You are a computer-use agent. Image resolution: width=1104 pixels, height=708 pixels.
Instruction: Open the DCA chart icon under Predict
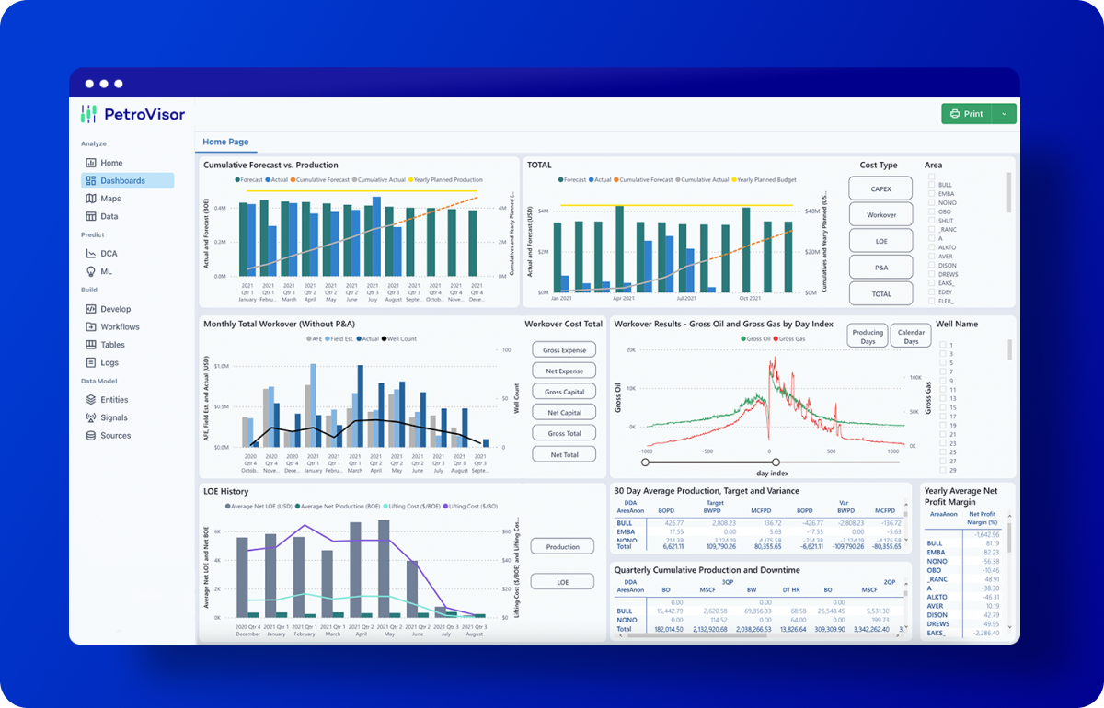click(x=91, y=254)
